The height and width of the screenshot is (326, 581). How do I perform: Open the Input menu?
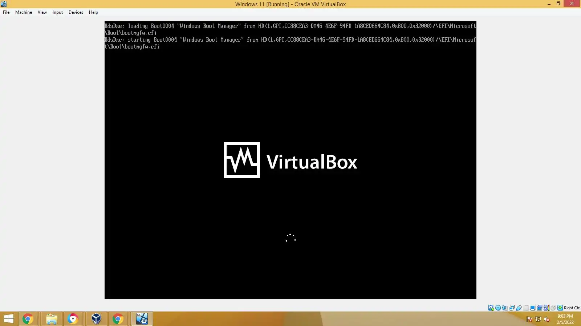click(x=58, y=12)
